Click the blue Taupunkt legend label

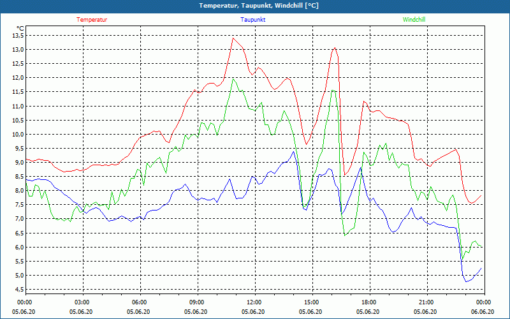point(253,20)
